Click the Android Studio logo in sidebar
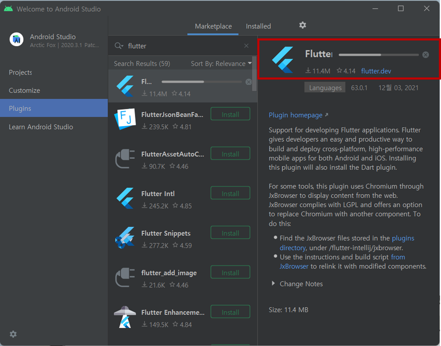441x346 pixels. coord(17,40)
